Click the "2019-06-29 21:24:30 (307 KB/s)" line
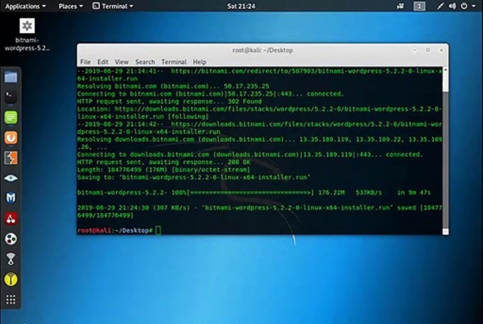The image size is (483, 324). [x=259, y=211]
